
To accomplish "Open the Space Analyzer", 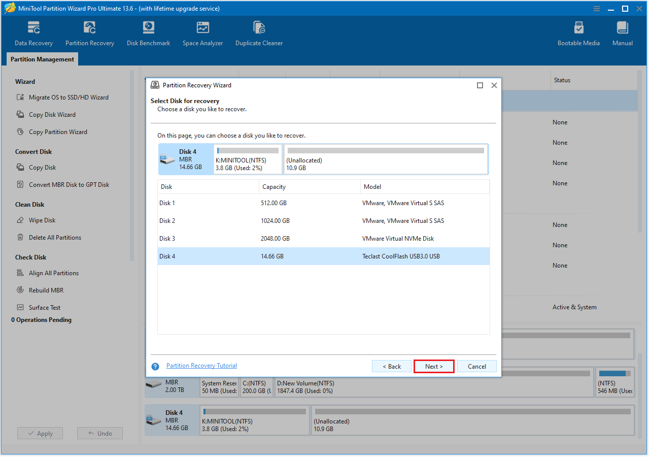I will (x=202, y=34).
